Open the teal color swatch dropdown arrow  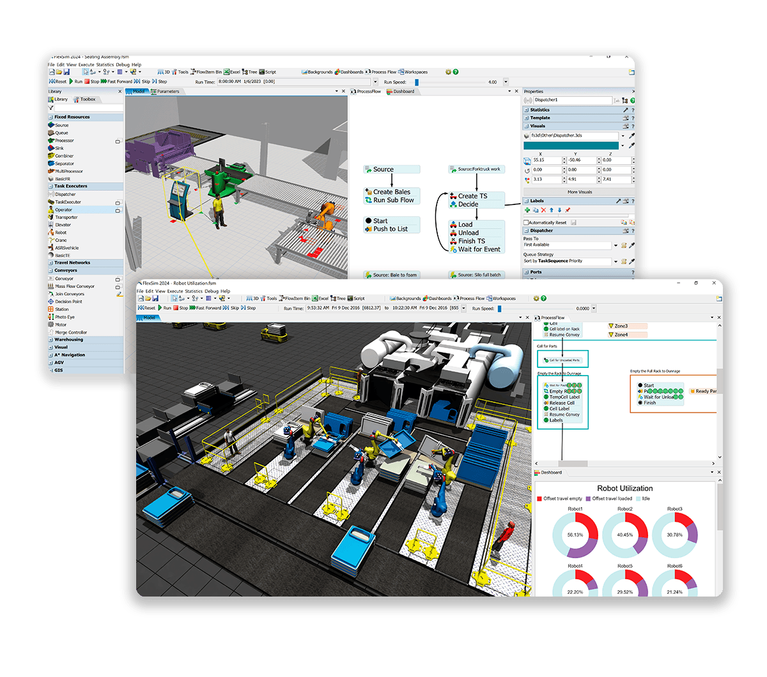click(623, 146)
